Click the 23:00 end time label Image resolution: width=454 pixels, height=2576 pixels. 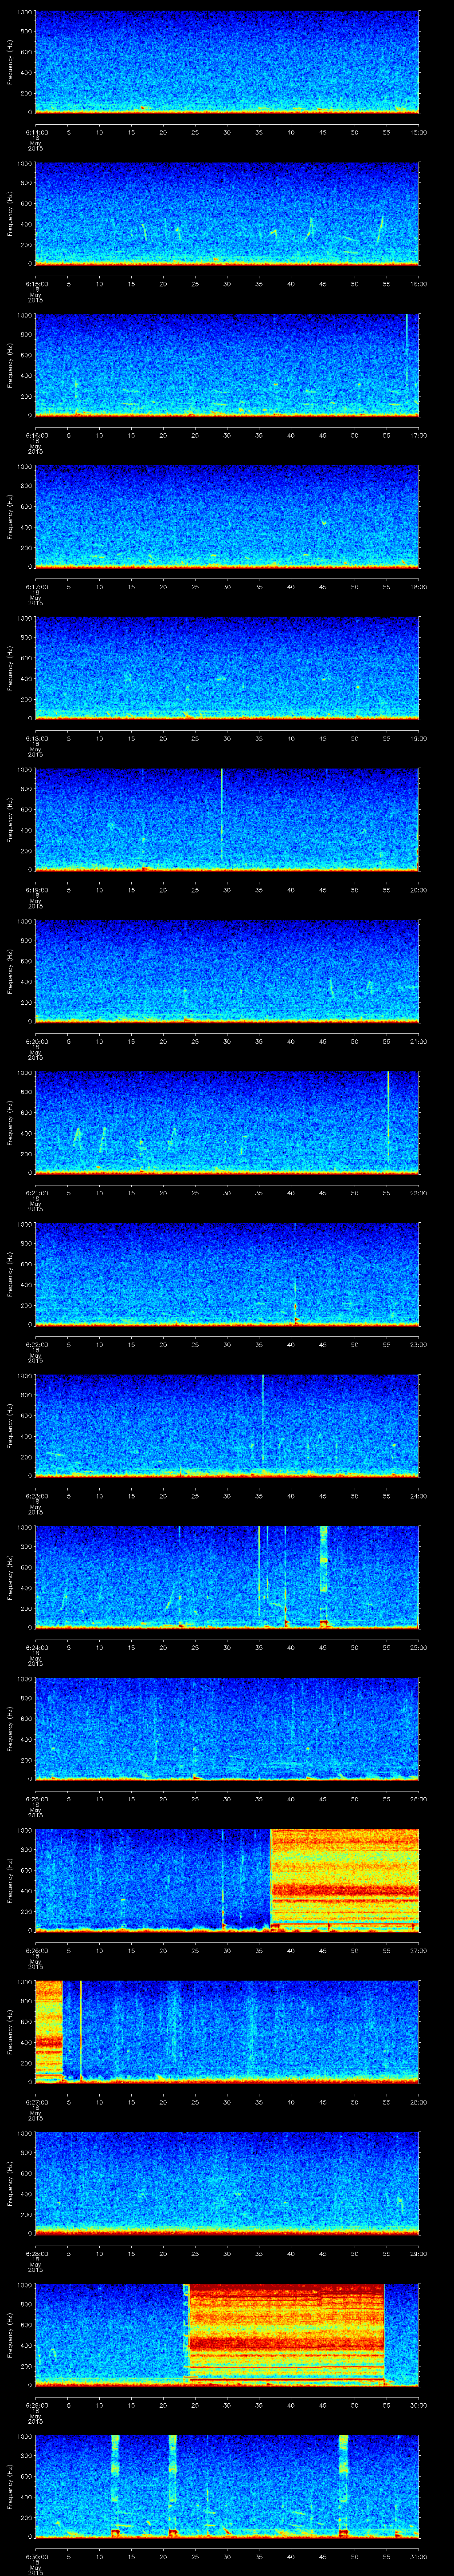[419, 1344]
